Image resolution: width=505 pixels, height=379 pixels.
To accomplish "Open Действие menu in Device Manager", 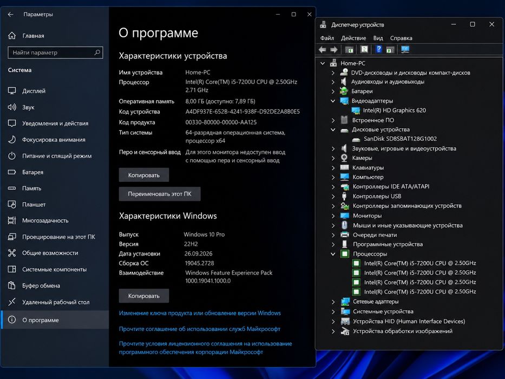I will tap(353, 38).
